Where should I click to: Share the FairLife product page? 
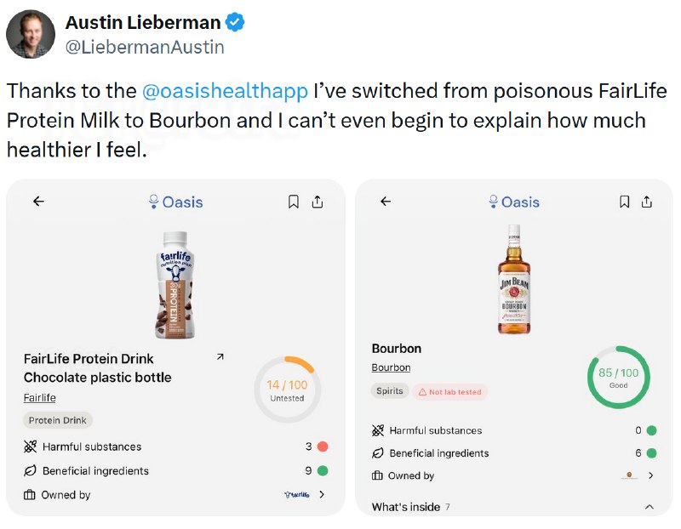(x=318, y=202)
